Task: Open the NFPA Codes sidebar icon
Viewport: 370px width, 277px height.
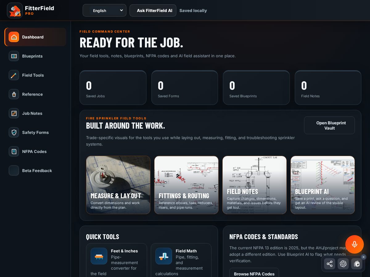Action: click(14, 151)
